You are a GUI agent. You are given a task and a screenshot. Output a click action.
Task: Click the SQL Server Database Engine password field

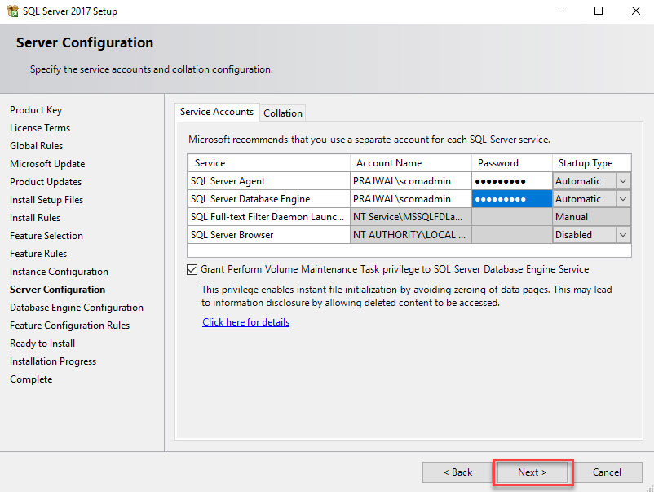512,199
